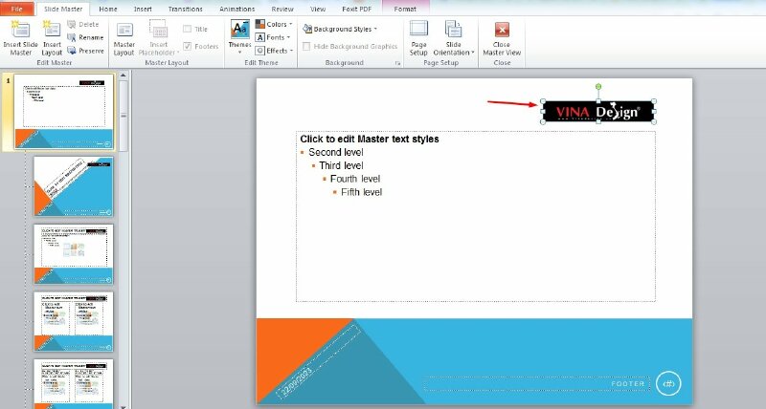
Task: Open the File tab
Action: [x=16, y=9]
